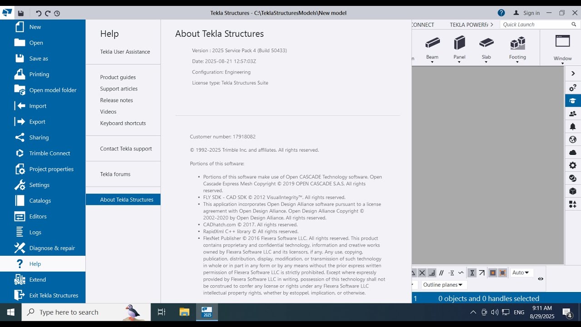
Task: Click the globe icon in side pane
Action: [573, 139]
